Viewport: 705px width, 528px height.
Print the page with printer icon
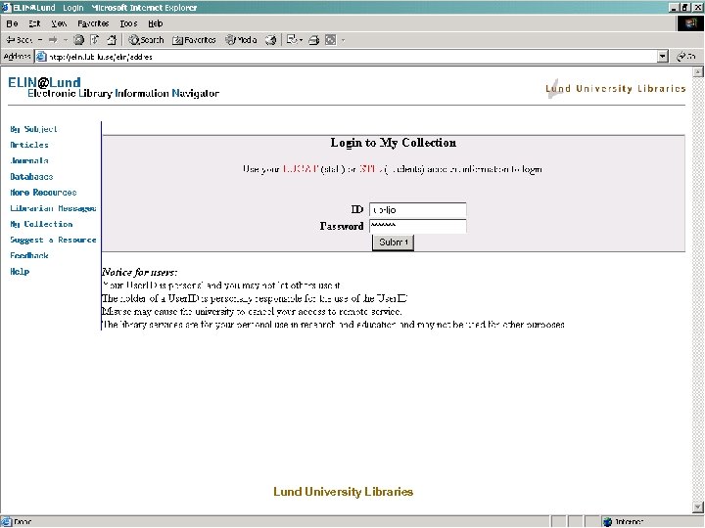314,40
